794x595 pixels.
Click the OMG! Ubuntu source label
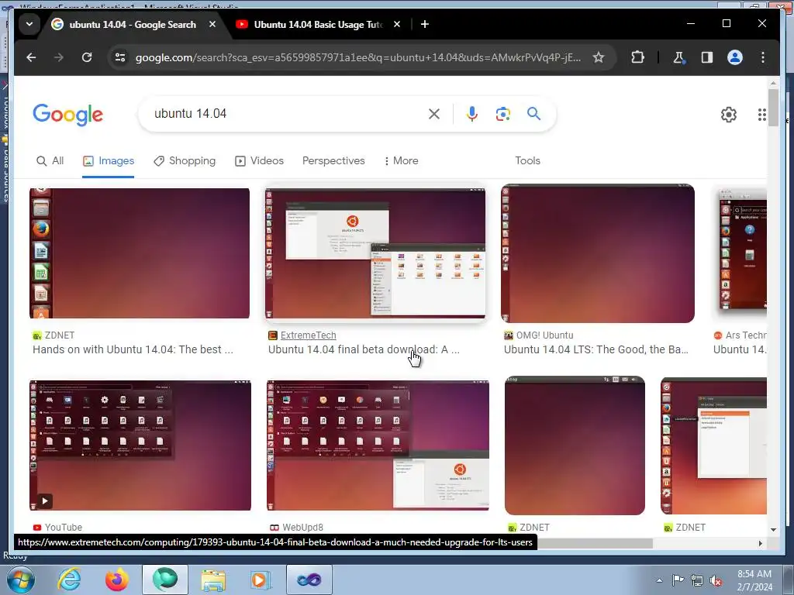pos(544,335)
